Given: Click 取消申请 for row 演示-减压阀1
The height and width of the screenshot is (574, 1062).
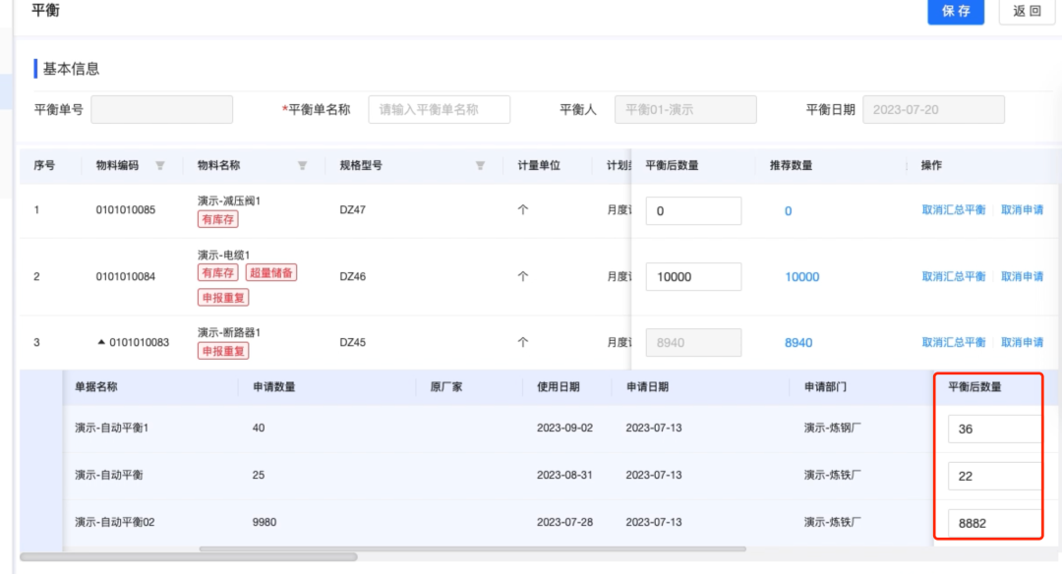Looking at the screenshot, I should coord(1022,209).
